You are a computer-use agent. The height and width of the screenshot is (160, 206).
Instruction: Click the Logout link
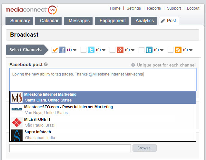coord(193,8)
